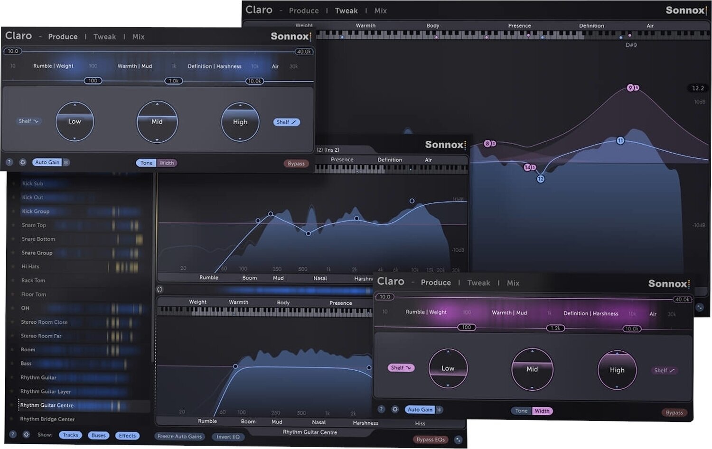Click Bypass EQs in the Mix window

point(431,440)
